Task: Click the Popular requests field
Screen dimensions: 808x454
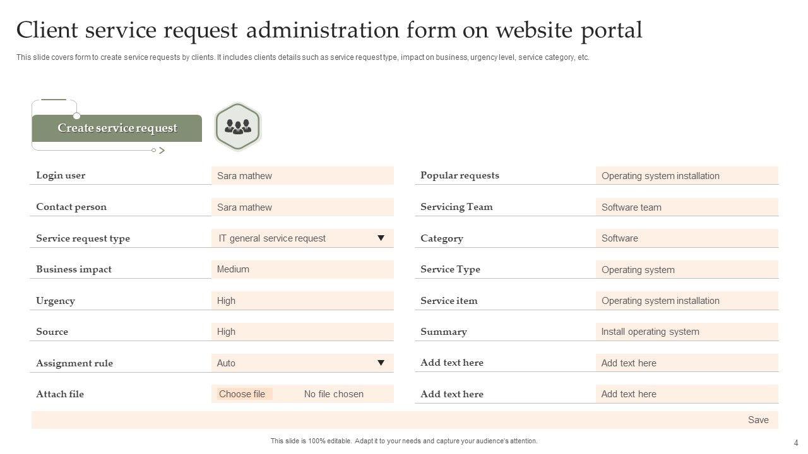Action: coord(687,176)
